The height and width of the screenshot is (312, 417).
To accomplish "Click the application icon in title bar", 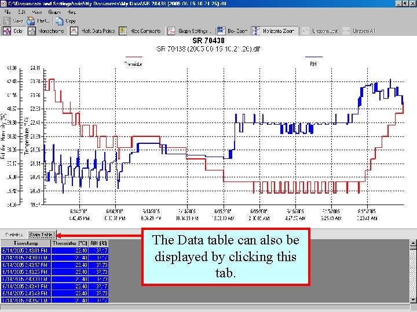I will pyautogui.click(x=3, y=3).
